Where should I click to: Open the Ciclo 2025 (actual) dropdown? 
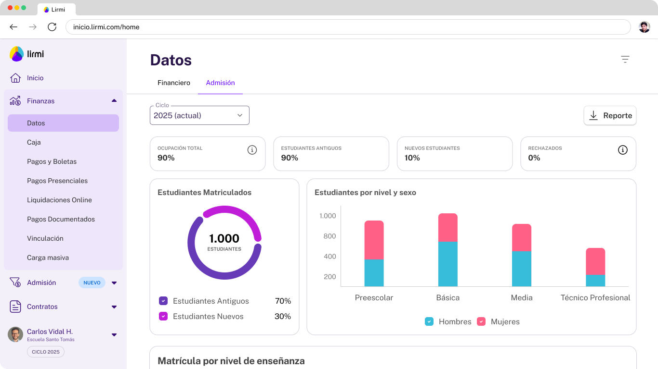(x=199, y=115)
